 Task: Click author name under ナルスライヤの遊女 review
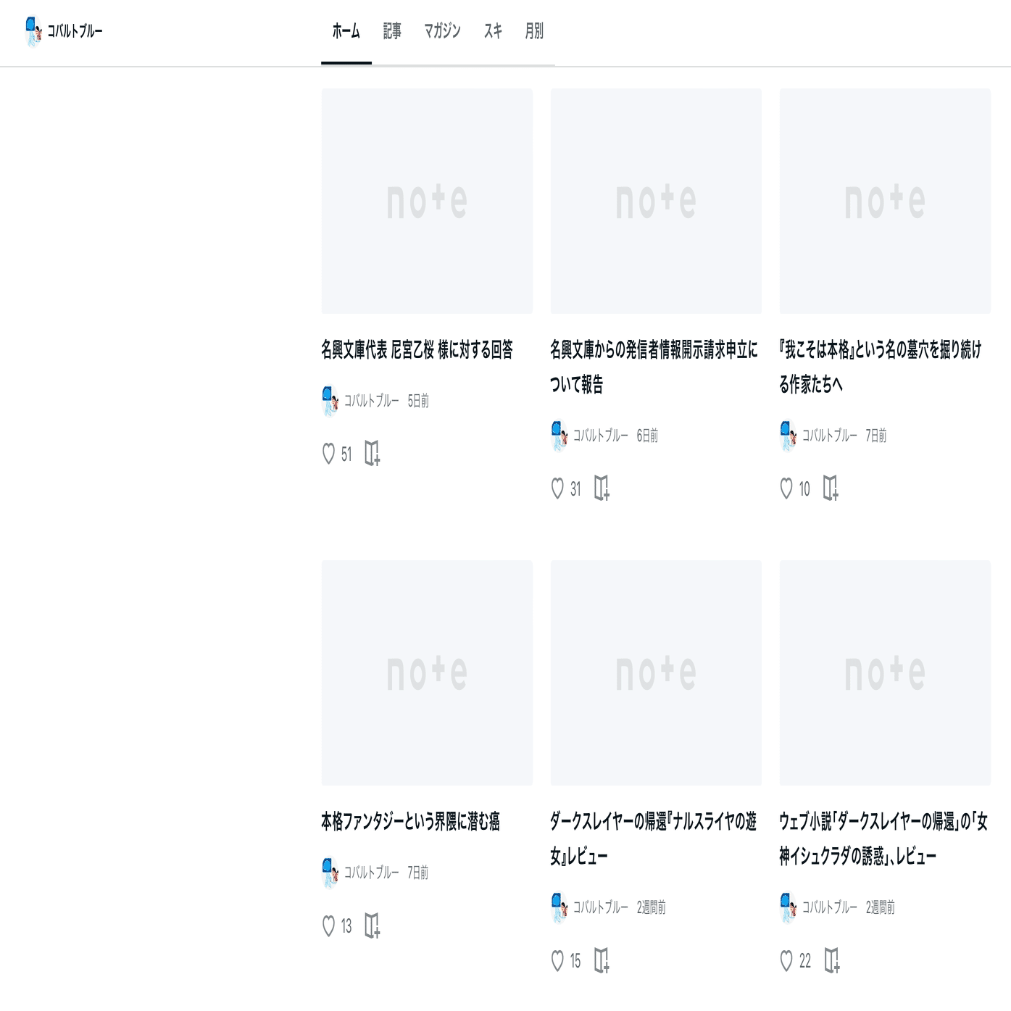tap(600, 907)
